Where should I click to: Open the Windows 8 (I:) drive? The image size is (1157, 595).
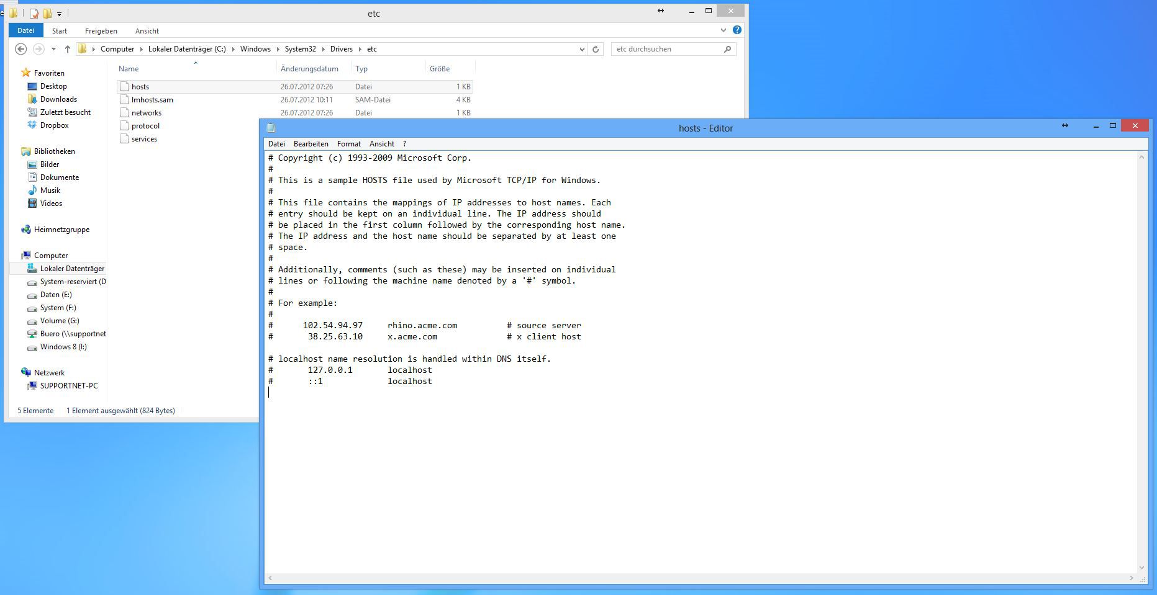pos(63,347)
